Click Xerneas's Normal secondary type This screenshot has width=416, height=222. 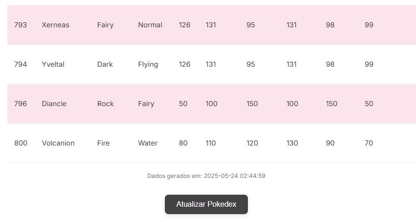click(150, 25)
